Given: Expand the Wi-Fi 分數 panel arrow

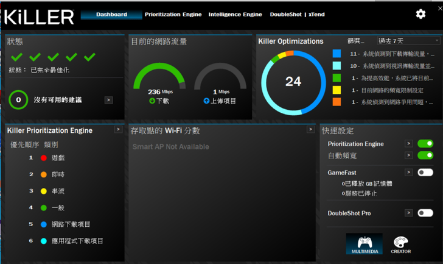Looking at the screenshot, I should 311,129.
